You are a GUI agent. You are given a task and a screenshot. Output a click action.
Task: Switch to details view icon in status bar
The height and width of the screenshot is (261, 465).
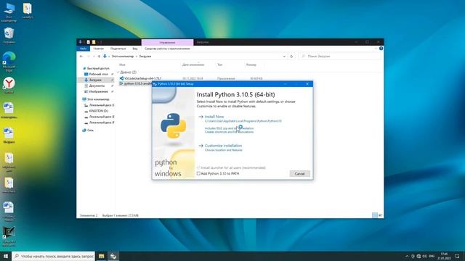click(375, 215)
